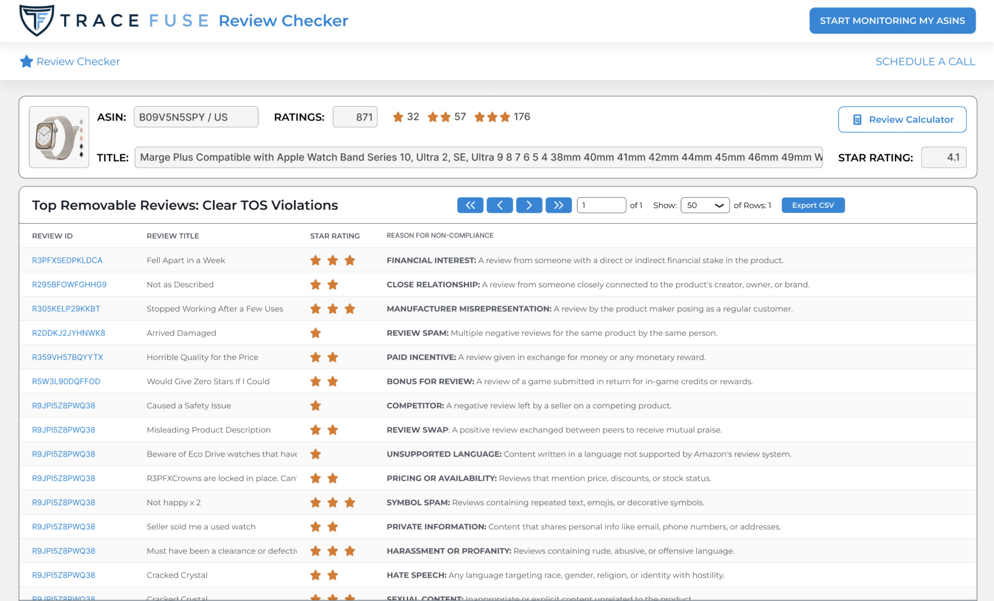Click the Apple Watch band product thumbnail

click(x=59, y=137)
